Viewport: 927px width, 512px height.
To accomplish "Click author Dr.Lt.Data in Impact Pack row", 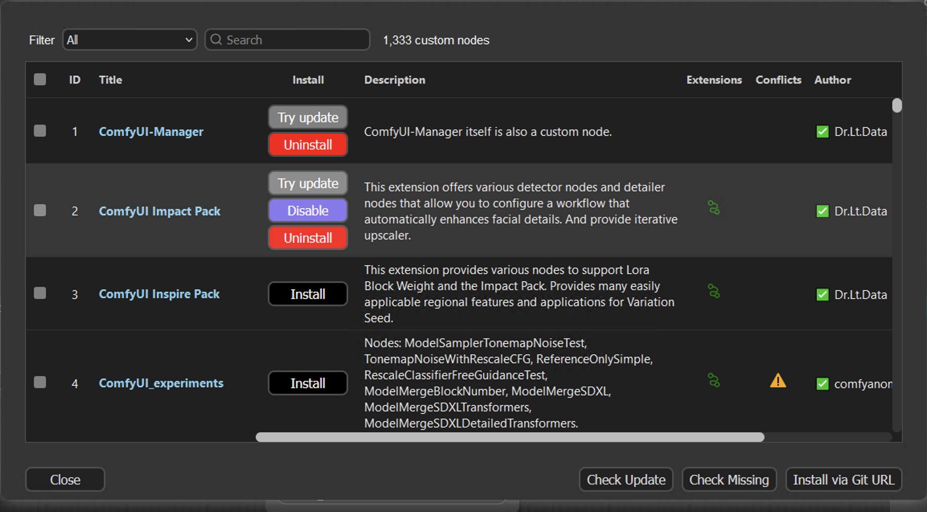I will [860, 211].
